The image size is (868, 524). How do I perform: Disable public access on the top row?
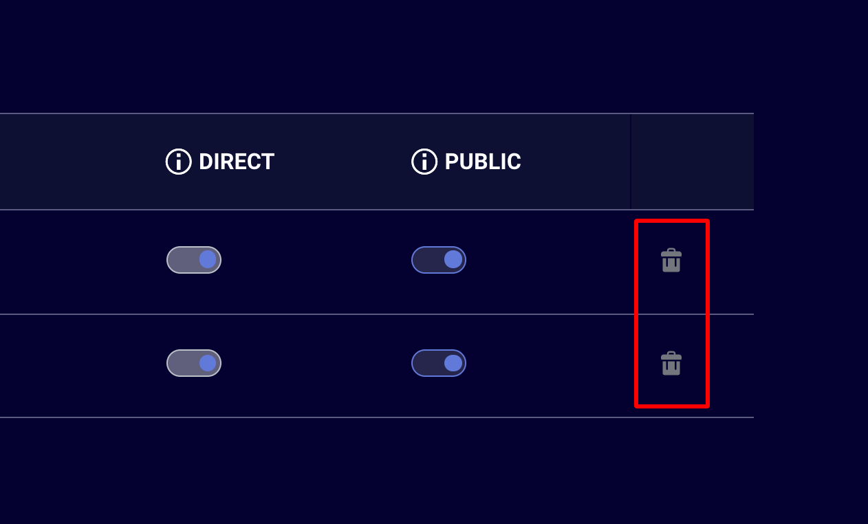pos(439,260)
